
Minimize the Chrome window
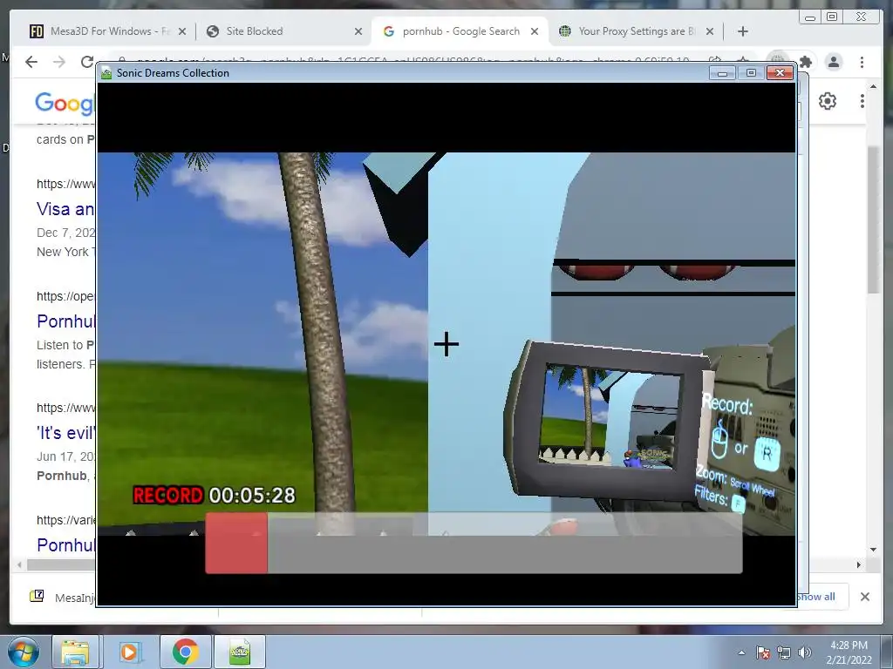(x=810, y=17)
